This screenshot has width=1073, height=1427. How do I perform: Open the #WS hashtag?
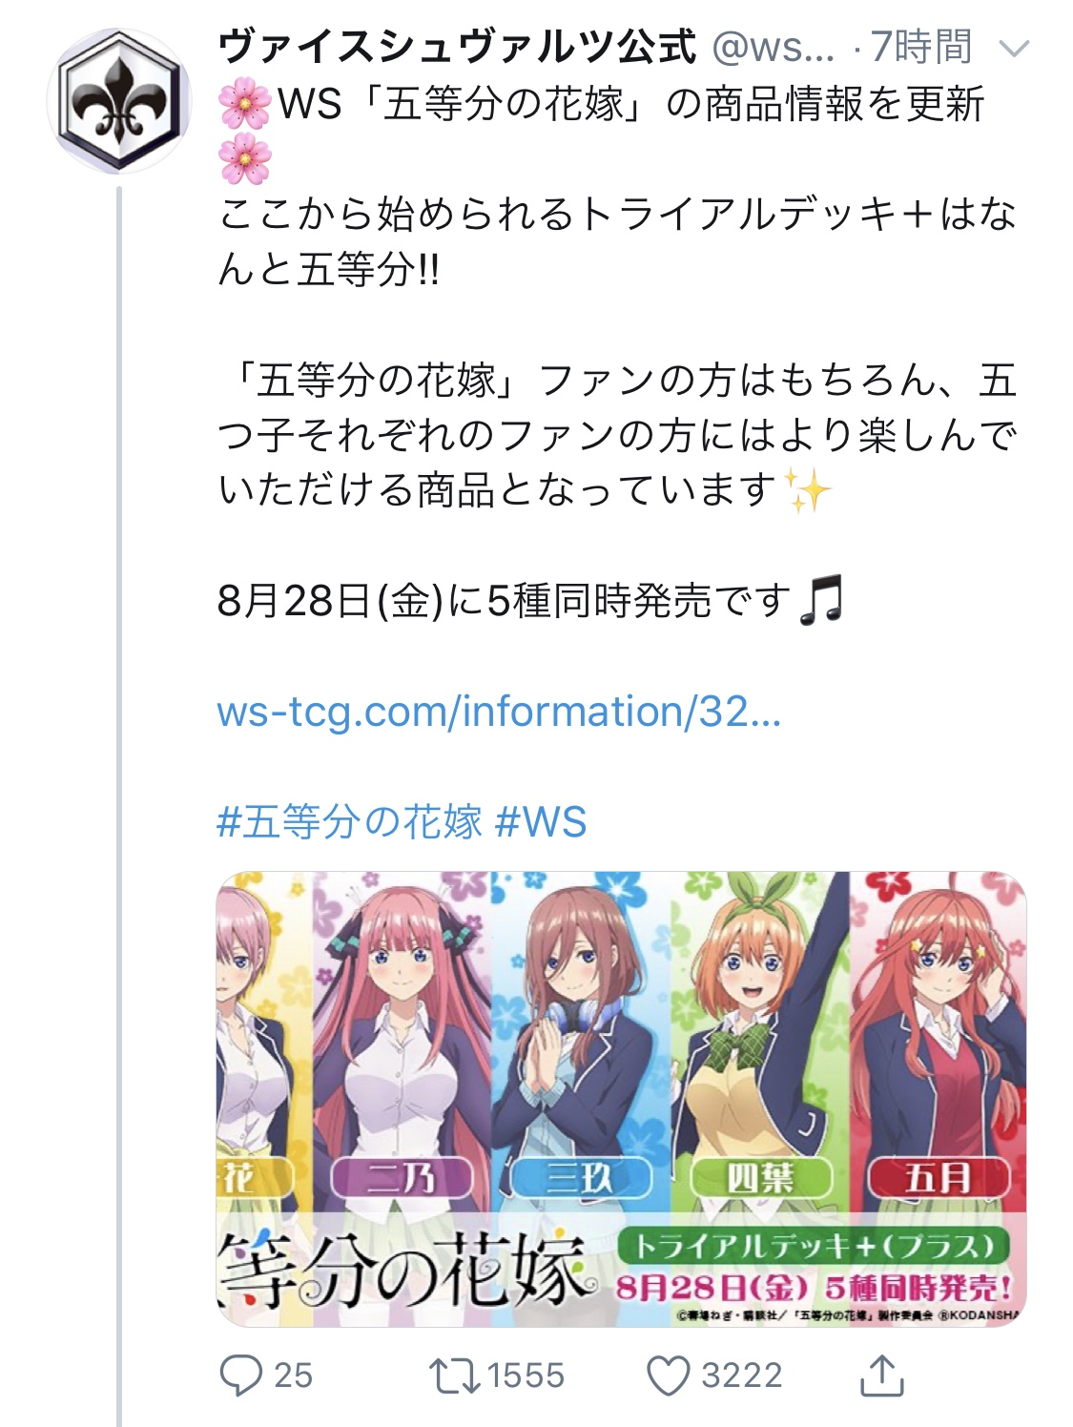pos(541,821)
